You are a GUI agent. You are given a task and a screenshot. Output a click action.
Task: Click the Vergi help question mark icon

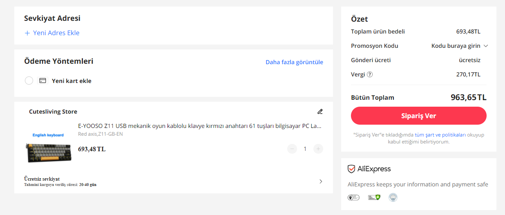(x=370, y=74)
